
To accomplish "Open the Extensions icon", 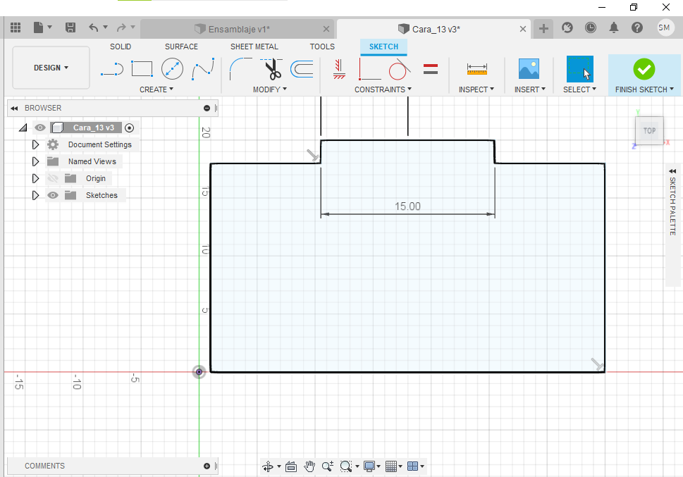I will pyautogui.click(x=567, y=28).
